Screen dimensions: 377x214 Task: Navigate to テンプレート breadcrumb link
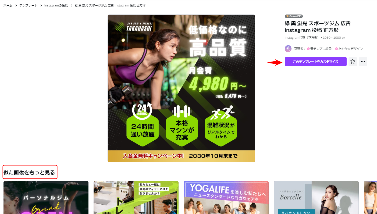coord(28,5)
